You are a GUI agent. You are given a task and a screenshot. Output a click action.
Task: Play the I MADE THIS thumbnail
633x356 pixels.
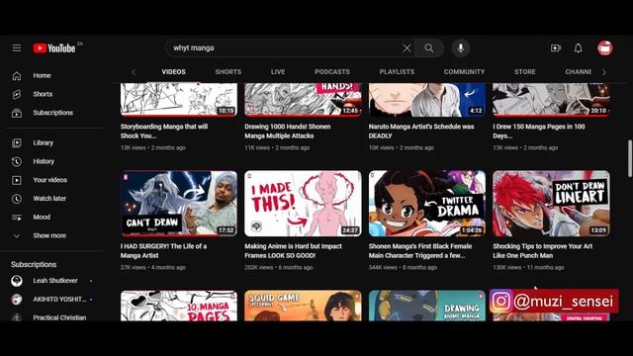(x=303, y=204)
